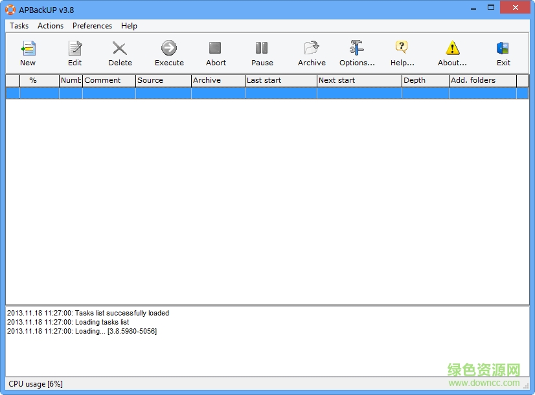Sort by the % column header
Viewport: 535px width, 395px height.
(x=40, y=80)
